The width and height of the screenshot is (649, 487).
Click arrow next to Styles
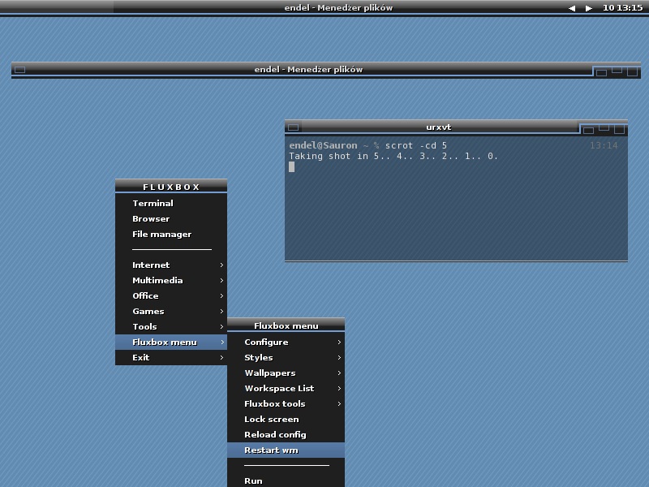[339, 358]
